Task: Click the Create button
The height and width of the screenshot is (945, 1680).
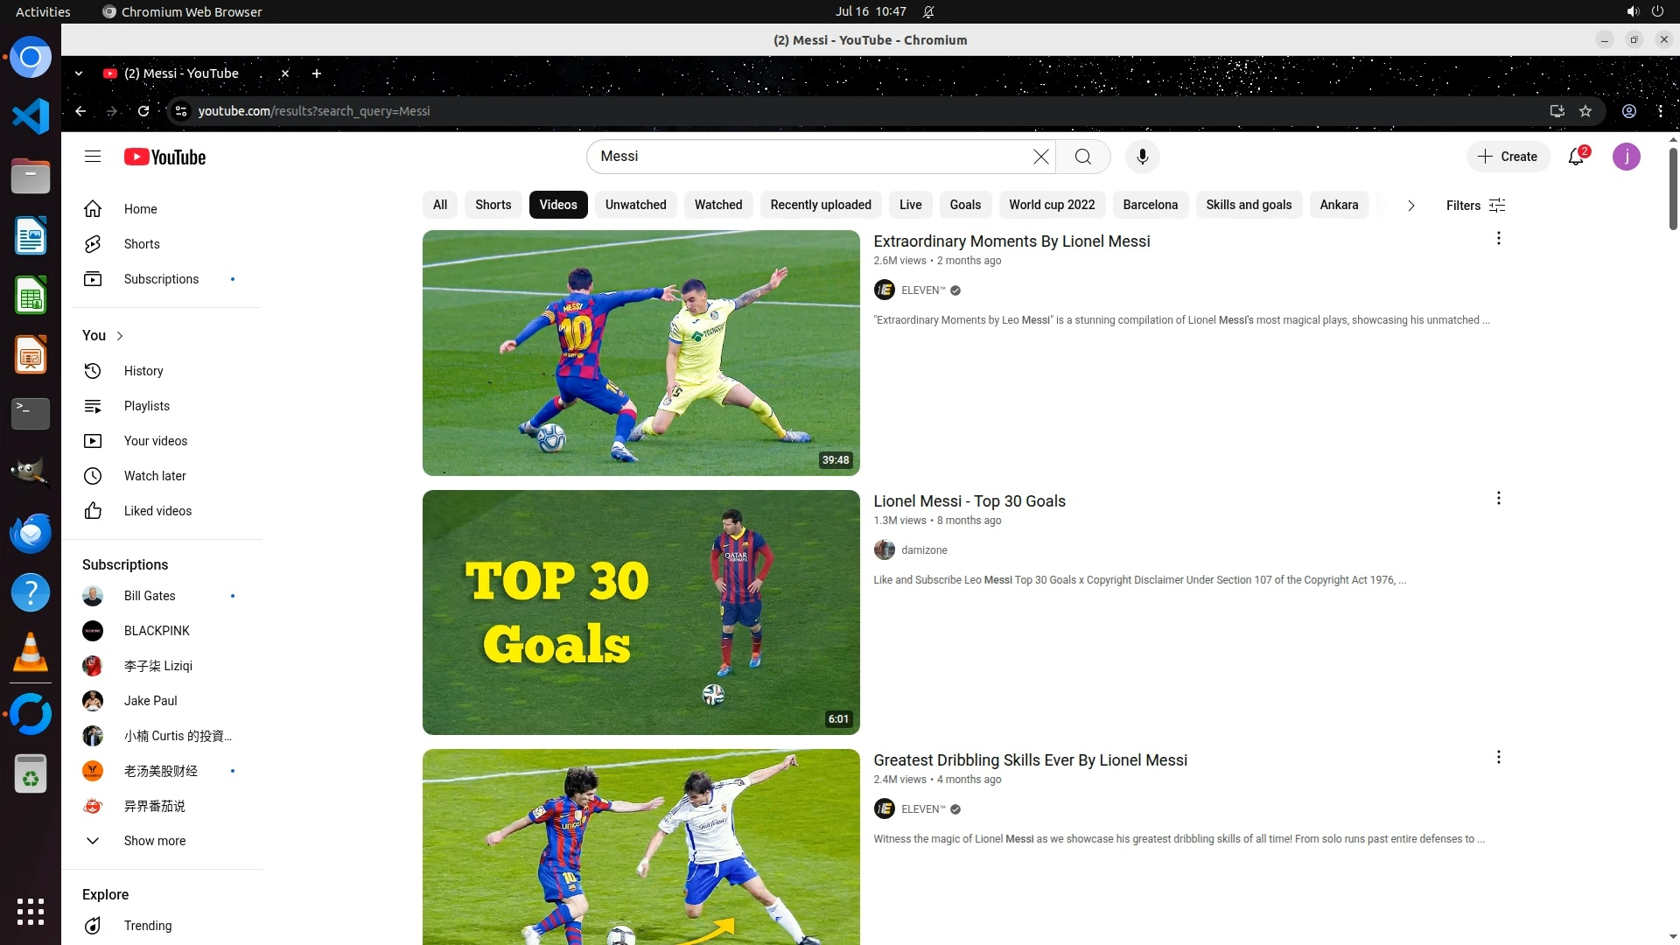Action: coord(1508,157)
